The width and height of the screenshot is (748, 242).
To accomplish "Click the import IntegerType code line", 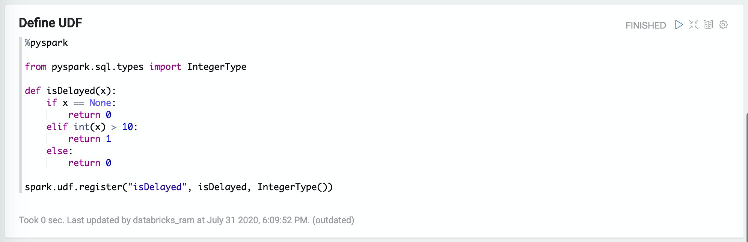I will tap(136, 67).
